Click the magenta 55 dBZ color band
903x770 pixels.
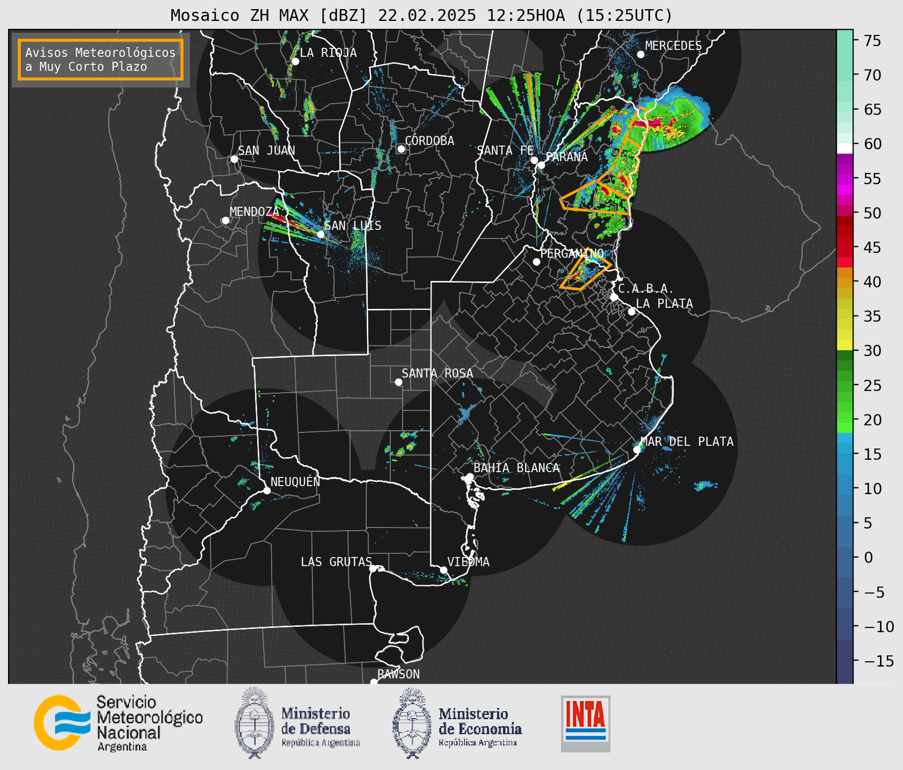pos(845,179)
